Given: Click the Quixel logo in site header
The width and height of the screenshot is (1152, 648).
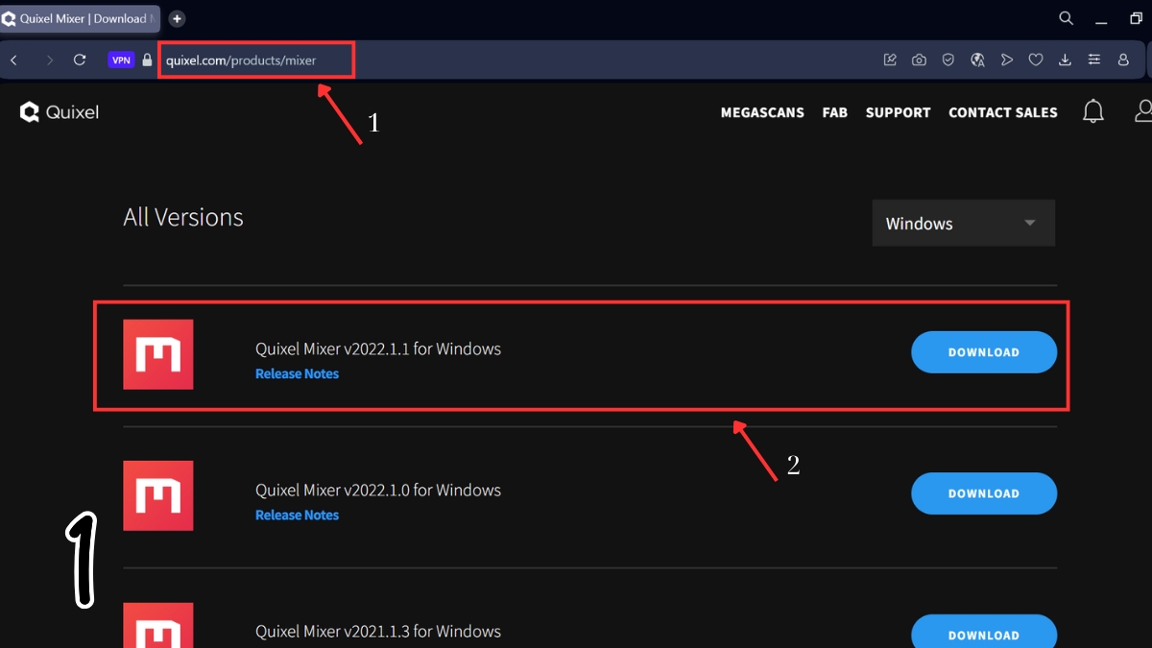Looking at the screenshot, I should [60, 112].
